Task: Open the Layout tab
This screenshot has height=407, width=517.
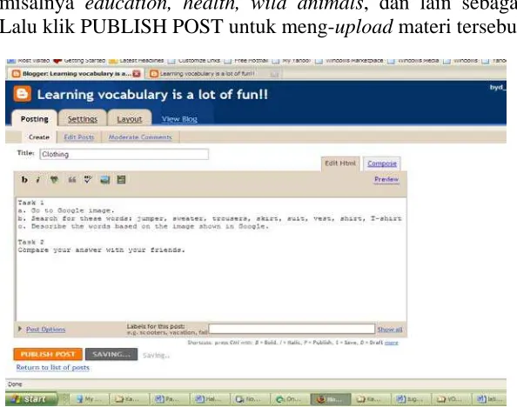Action: [129, 119]
